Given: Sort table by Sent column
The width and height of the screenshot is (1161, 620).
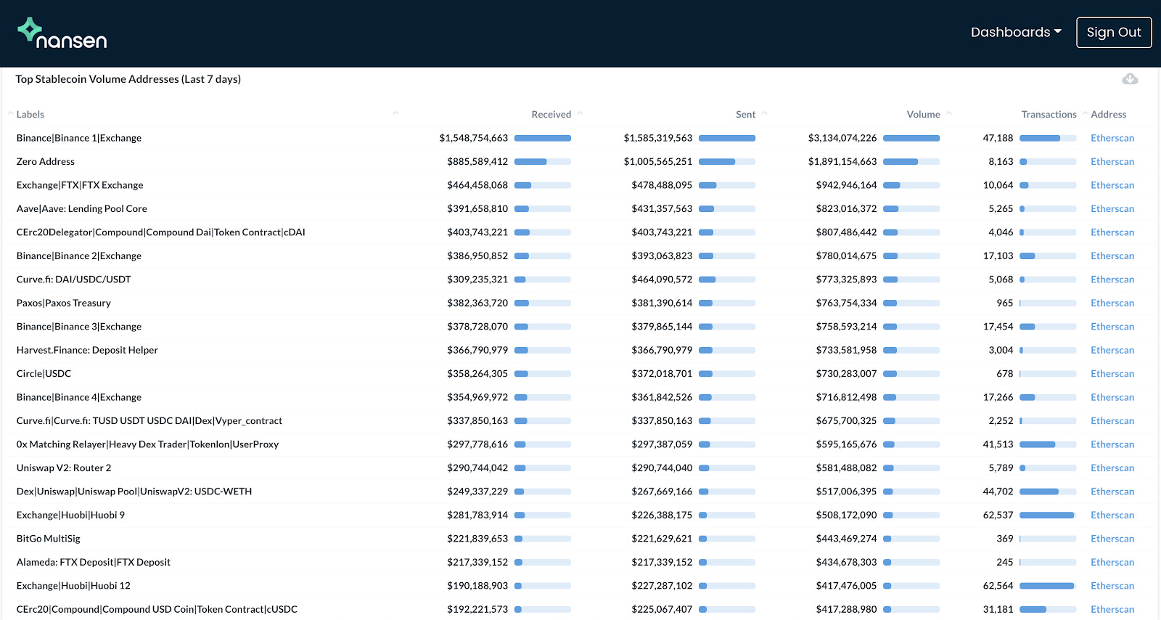Looking at the screenshot, I should tap(745, 114).
